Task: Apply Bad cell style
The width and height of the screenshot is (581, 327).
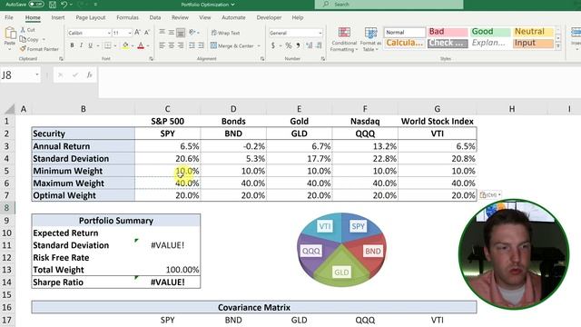Action: (448, 32)
